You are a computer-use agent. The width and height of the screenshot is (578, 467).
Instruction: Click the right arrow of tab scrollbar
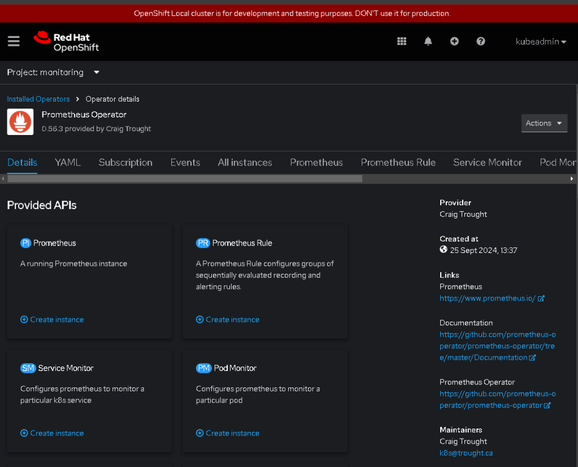click(x=572, y=178)
